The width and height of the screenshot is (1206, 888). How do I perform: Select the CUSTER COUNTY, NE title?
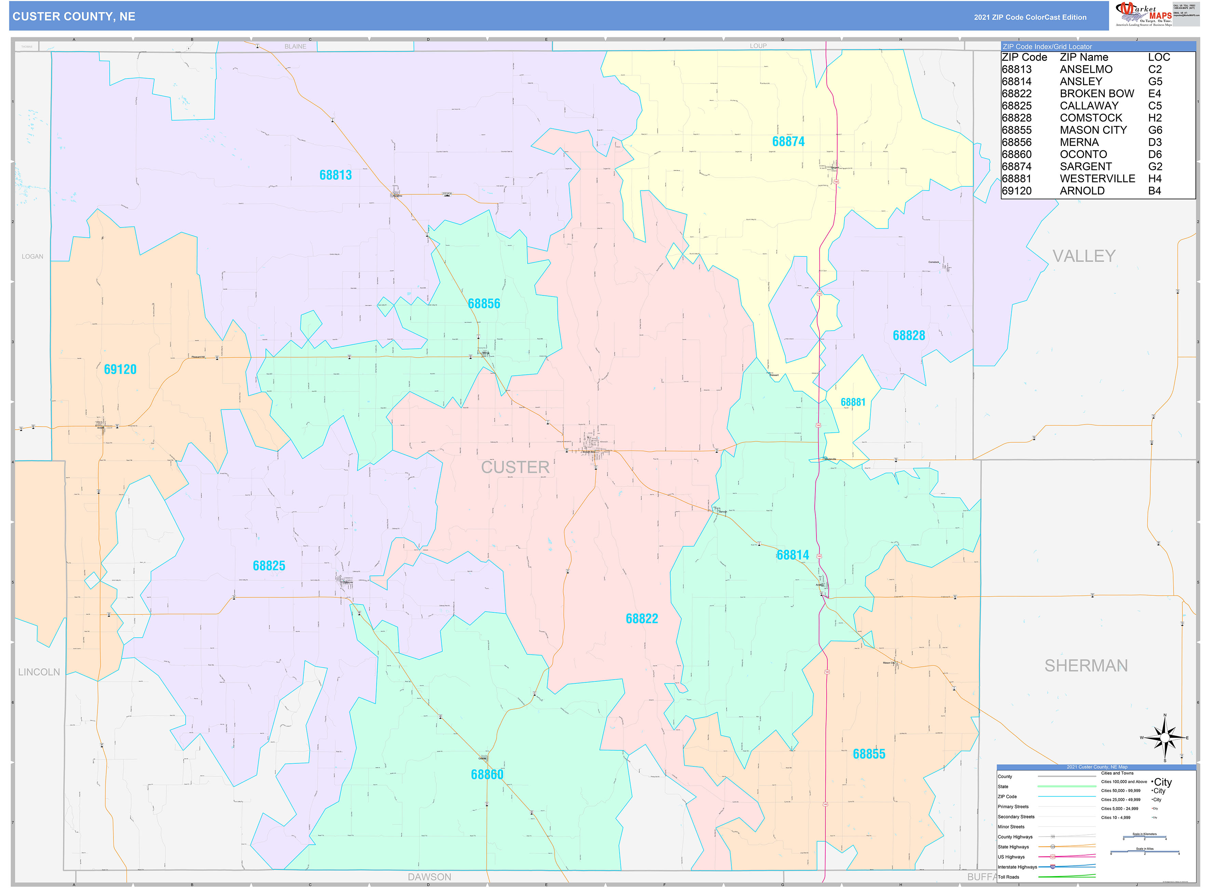tap(74, 17)
